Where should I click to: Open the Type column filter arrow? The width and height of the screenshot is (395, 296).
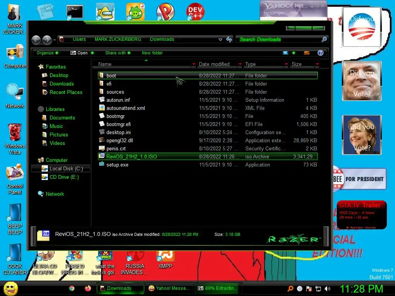pyautogui.click(x=286, y=64)
